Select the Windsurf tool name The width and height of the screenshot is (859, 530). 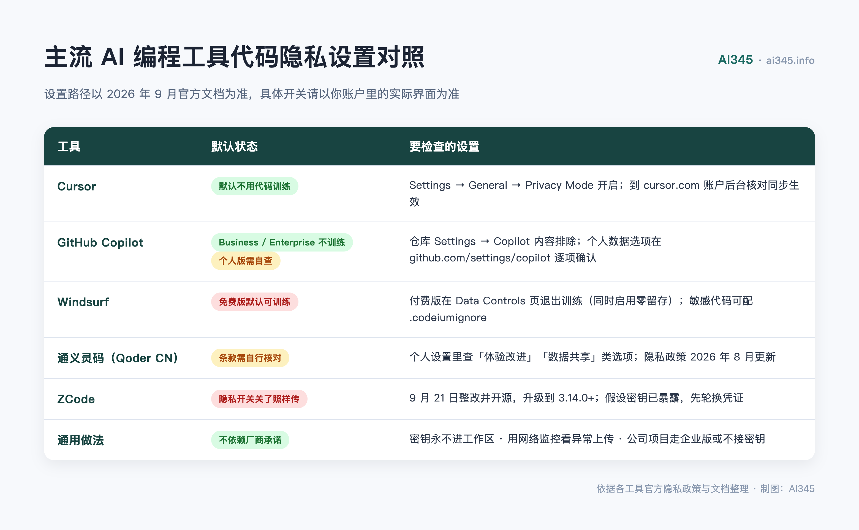click(x=83, y=302)
